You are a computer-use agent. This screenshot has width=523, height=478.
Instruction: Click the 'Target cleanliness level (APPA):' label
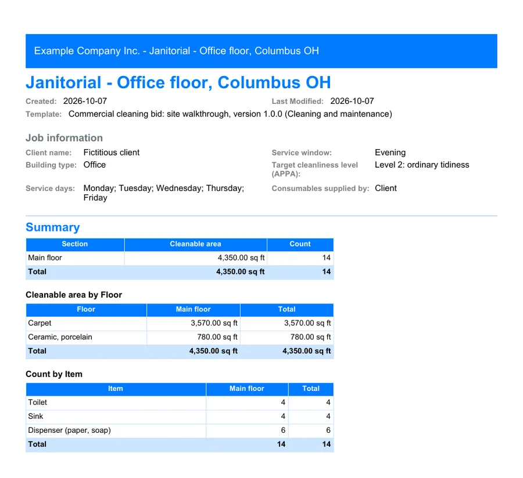(x=314, y=169)
